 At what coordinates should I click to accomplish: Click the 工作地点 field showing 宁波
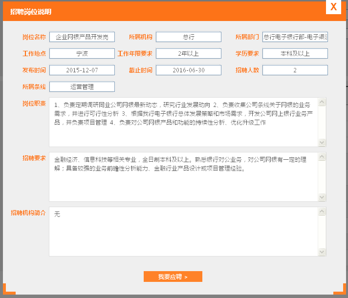click(x=82, y=54)
